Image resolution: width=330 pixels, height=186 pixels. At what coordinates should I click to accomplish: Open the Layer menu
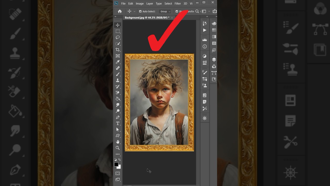click(150, 4)
